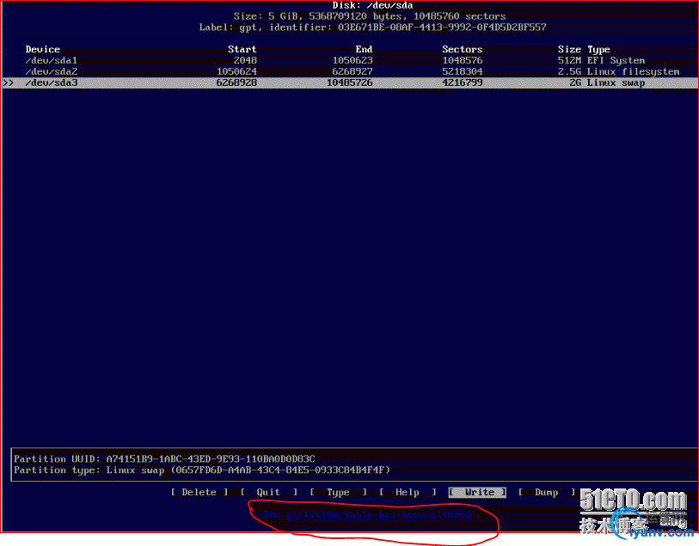The width and height of the screenshot is (699, 546).
Task: Choose Quit in the cfdisk menu
Action: coord(268,492)
